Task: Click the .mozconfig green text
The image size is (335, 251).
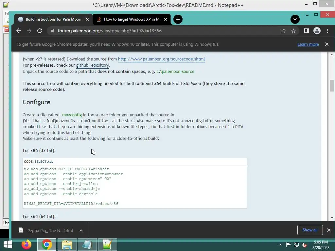Action: click(x=71, y=115)
